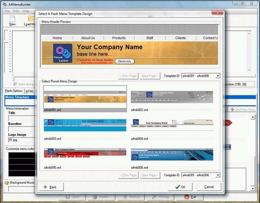Click the upper Next Page button
260x203 pixels.
(150, 76)
